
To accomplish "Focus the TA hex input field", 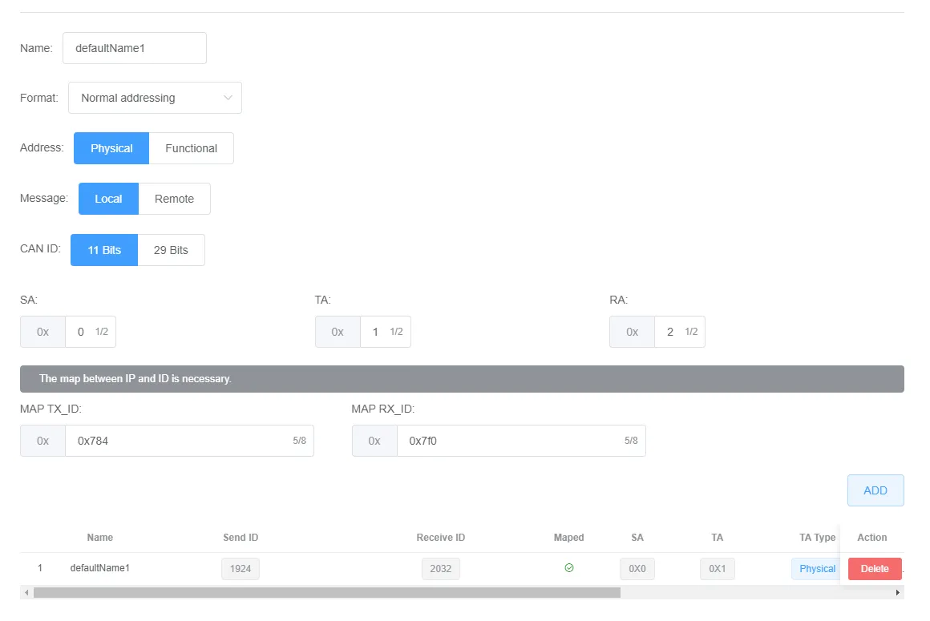I will pyautogui.click(x=386, y=332).
